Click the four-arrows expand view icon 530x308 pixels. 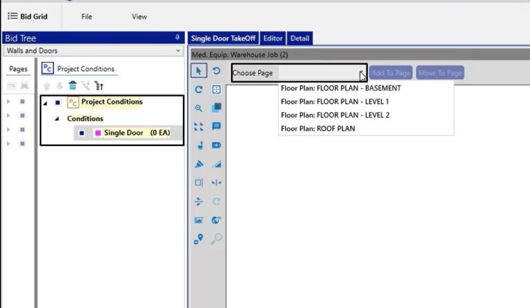point(199,127)
